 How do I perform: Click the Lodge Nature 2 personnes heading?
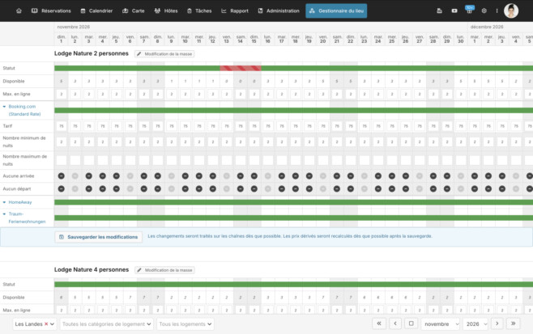(x=92, y=53)
